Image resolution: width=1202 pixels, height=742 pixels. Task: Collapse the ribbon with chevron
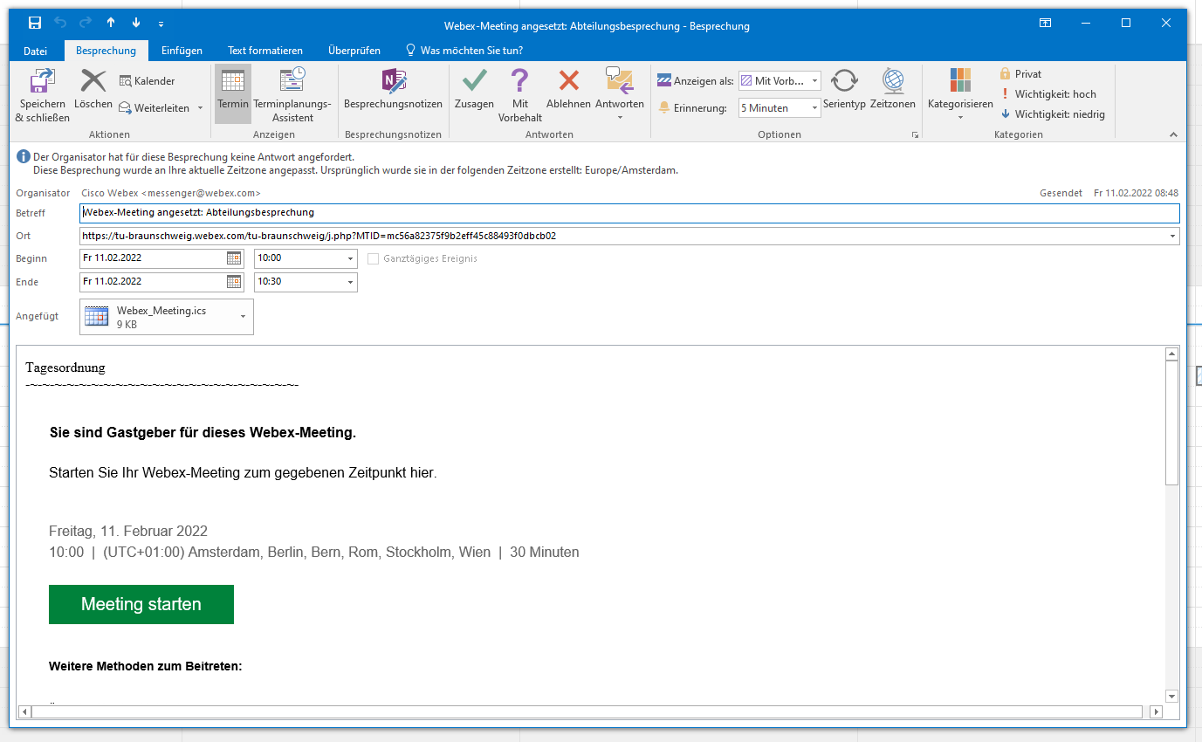point(1173,135)
